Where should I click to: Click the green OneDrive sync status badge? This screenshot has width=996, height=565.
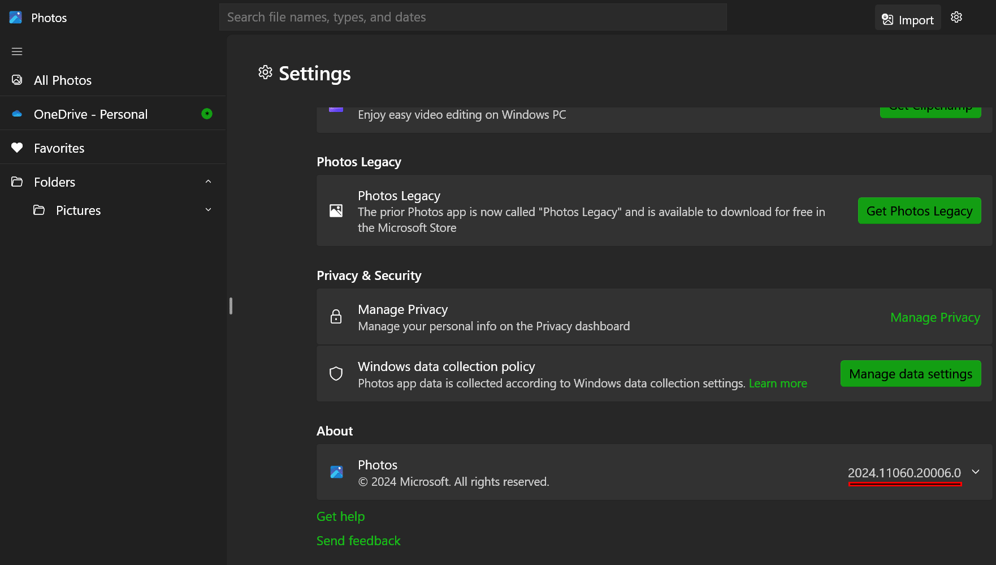tap(207, 114)
